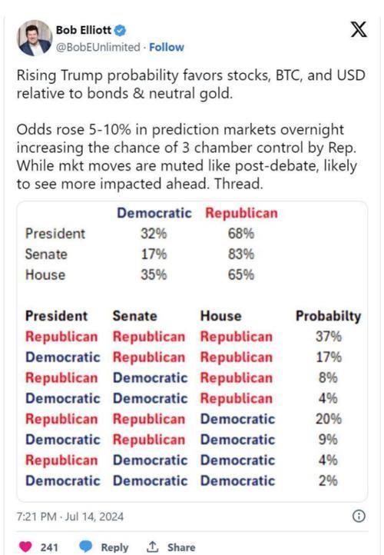Click the 241 likes count
This screenshot has width=384, height=555.
49,547
